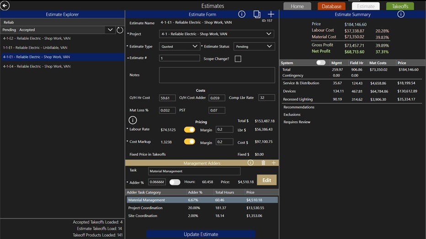Check the Scope Change checkbox
Image resolution: width=426 pixels, height=239 pixels.
point(238,59)
